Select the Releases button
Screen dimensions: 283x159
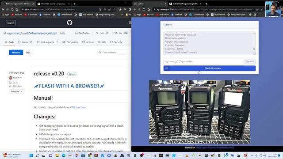tap(16, 53)
